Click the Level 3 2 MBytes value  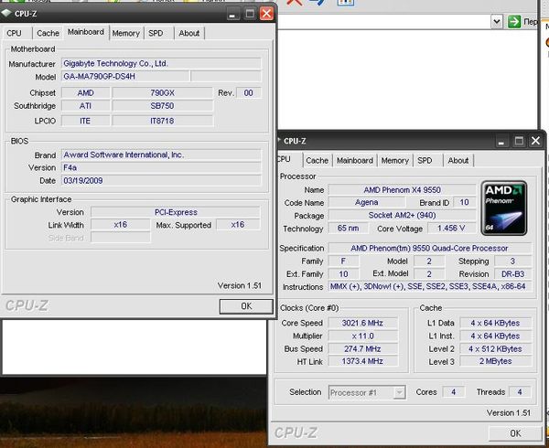[x=495, y=361]
